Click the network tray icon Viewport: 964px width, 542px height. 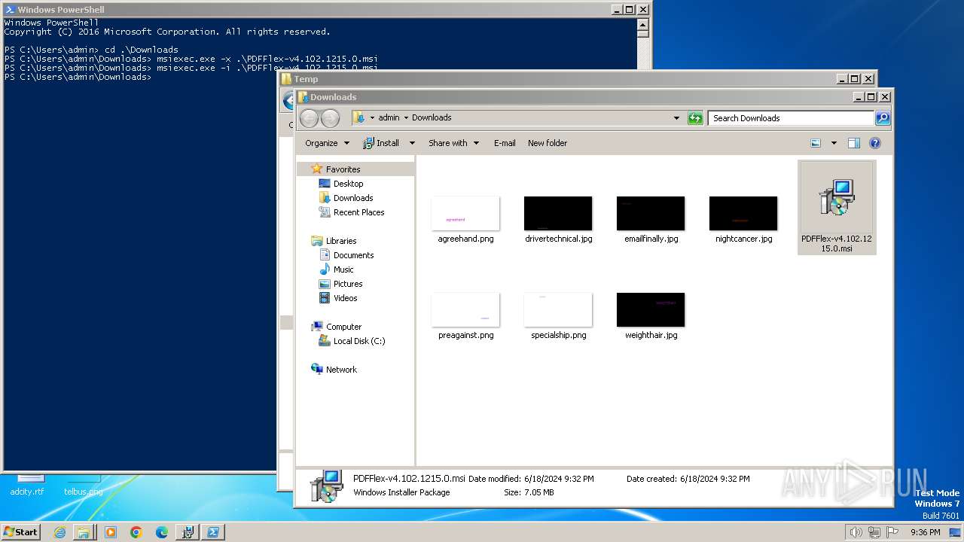pos(874,532)
